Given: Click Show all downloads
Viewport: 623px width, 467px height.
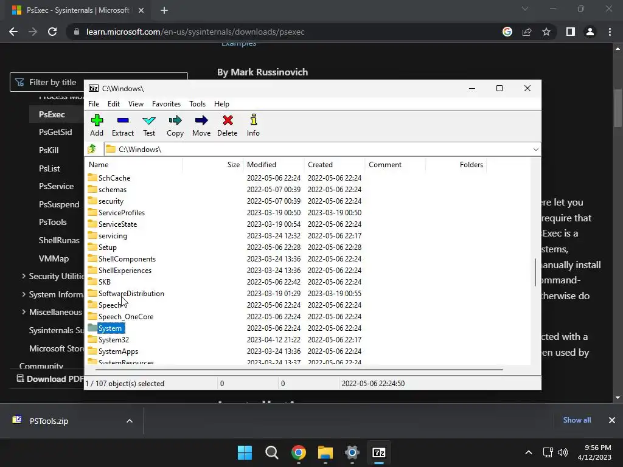Looking at the screenshot, I should (577, 420).
